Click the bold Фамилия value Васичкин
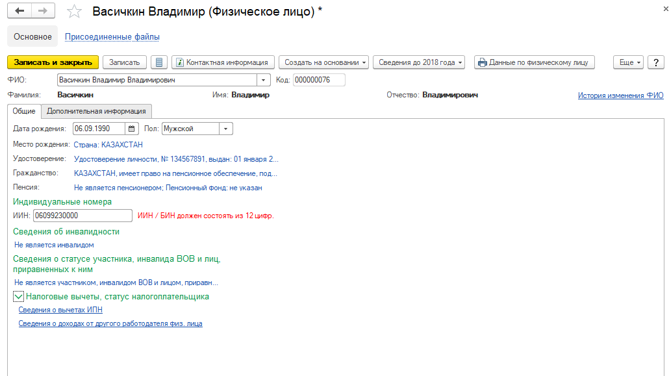 [75, 95]
